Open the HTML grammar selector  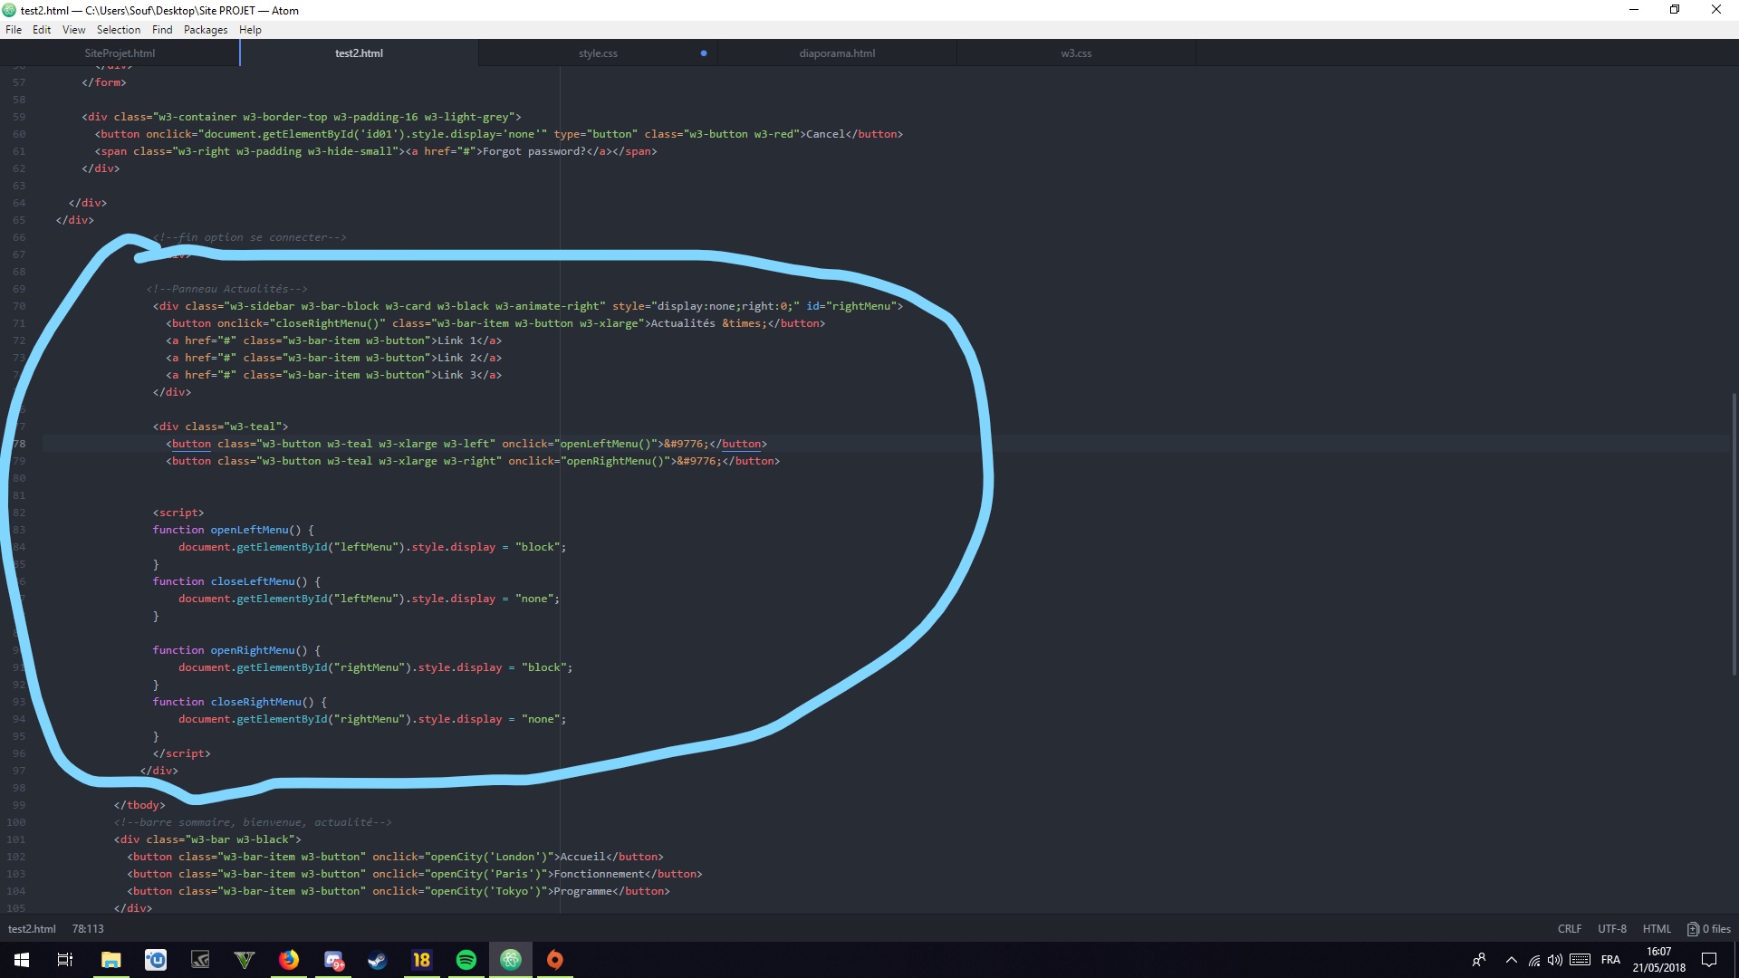[1657, 929]
